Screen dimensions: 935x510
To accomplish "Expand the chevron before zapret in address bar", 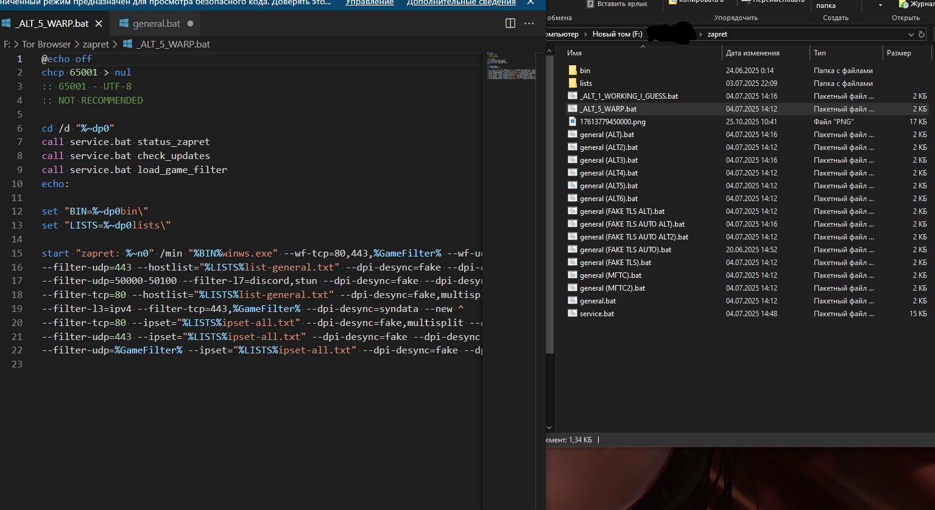I will pyautogui.click(x=700, y=34).
